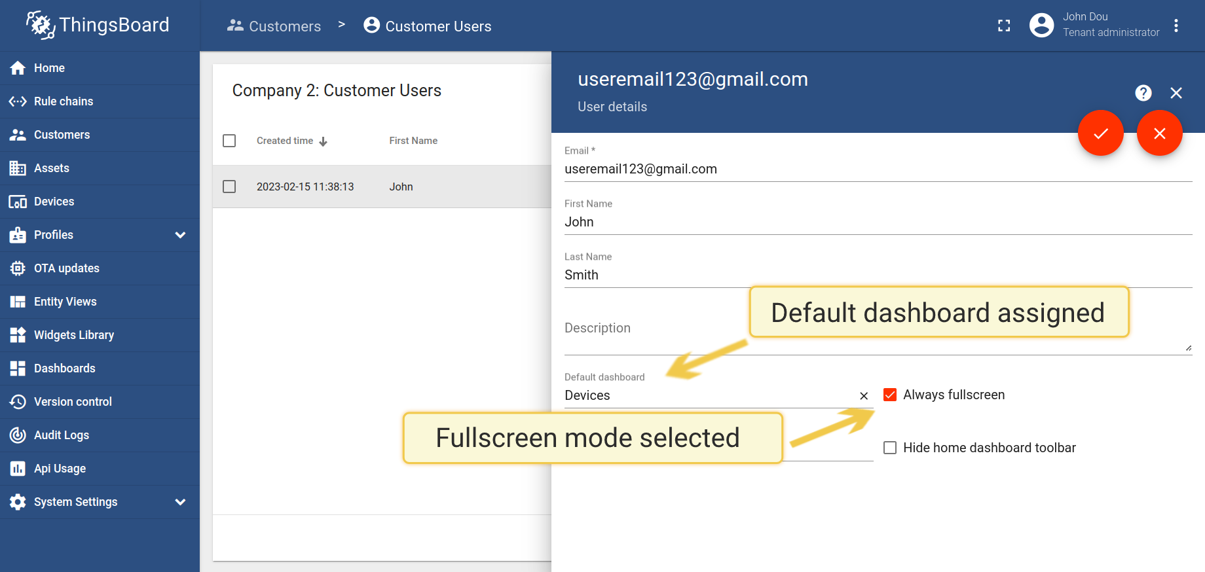Click the help question mark icon
1205x572 pixels.
pyautogui.click(x=1143, y=93)
